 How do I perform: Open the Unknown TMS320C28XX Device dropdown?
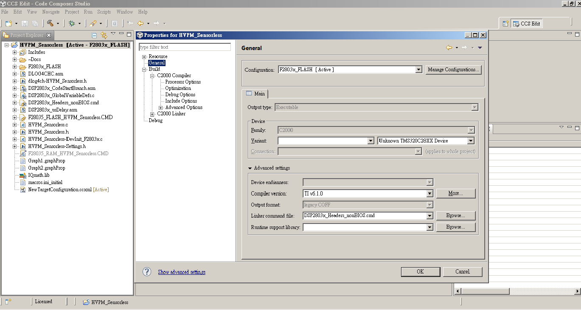coord(471,141)
